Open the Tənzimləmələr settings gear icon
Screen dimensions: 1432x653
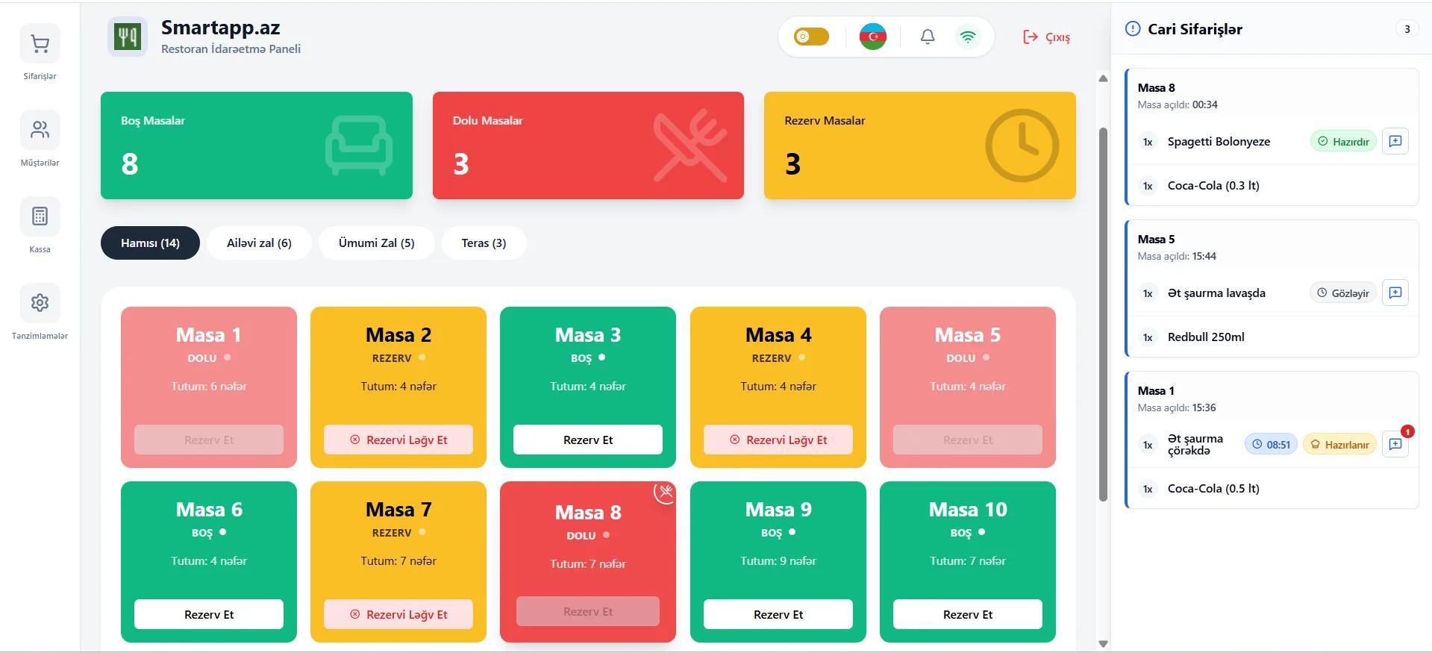[x=40, y=303]
